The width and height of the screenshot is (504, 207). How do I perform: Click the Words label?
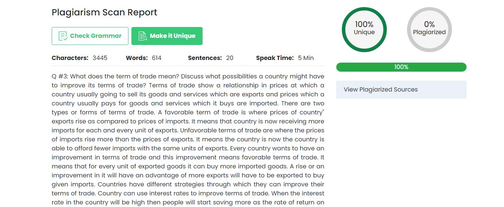[137, 58]
